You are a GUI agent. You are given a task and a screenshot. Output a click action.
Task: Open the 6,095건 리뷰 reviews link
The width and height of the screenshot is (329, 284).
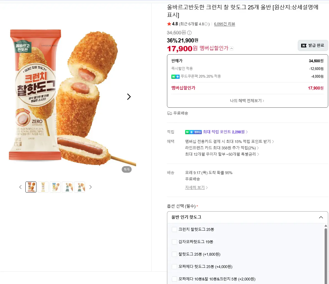224,24
